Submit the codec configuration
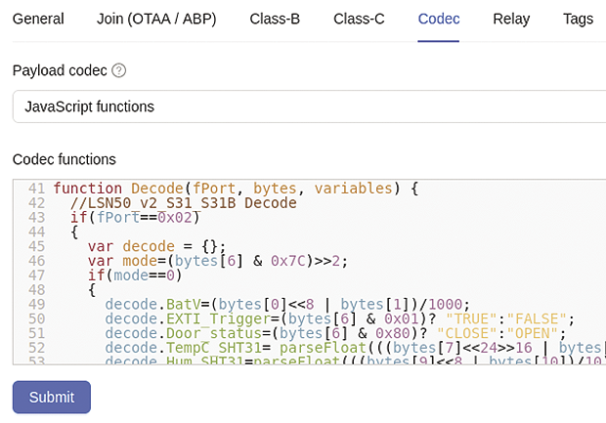Viewport: 606px width, 423px height. click(x=52, y=398)
